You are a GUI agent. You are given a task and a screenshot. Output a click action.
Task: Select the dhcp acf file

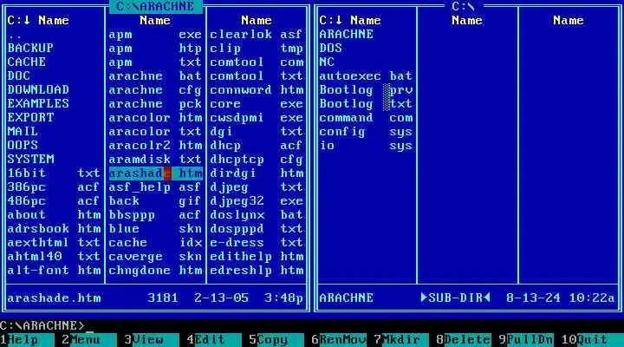(257, 146)
